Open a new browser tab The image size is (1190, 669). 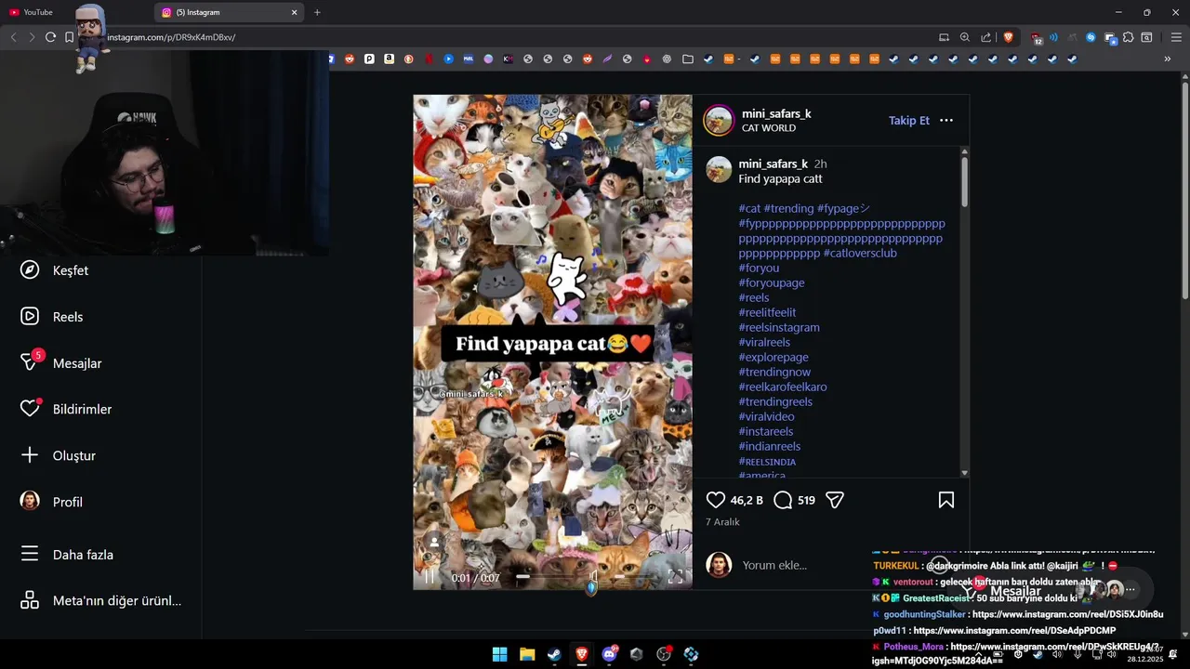317,12
